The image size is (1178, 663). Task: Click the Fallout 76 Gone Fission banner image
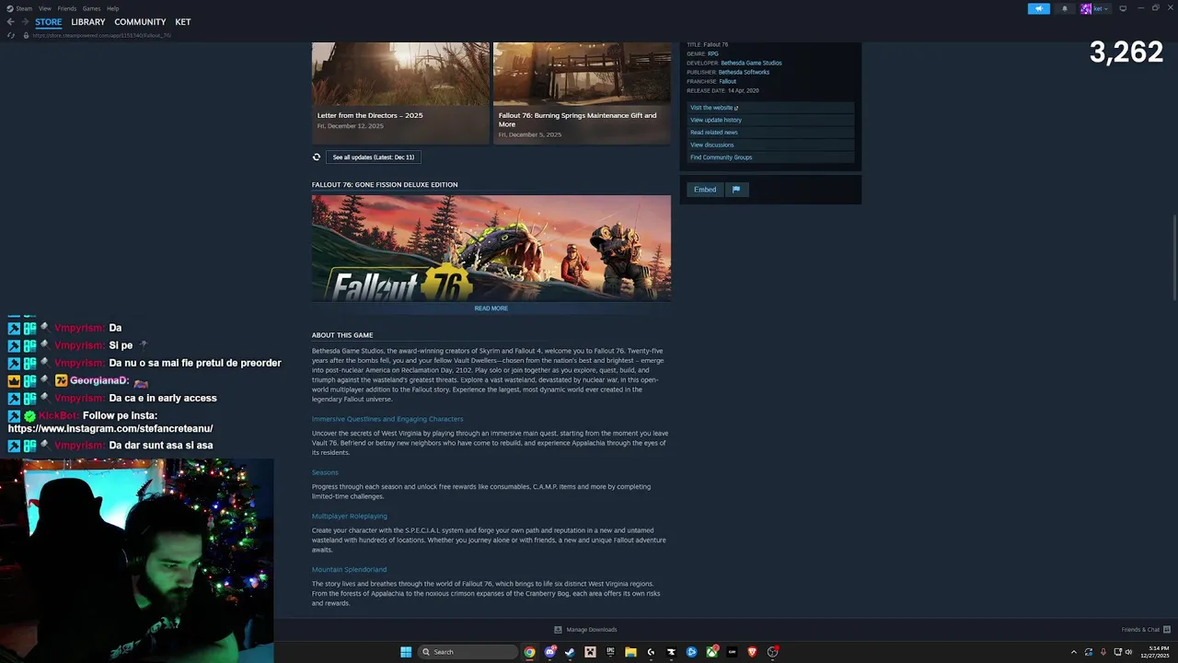tap(491, 248)
